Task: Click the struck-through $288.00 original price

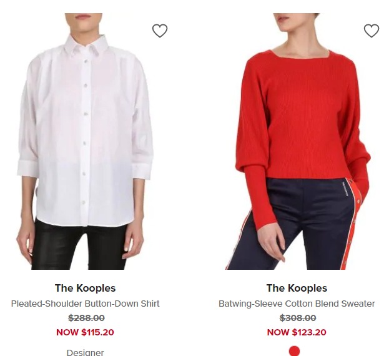Action: coord(86,318)
